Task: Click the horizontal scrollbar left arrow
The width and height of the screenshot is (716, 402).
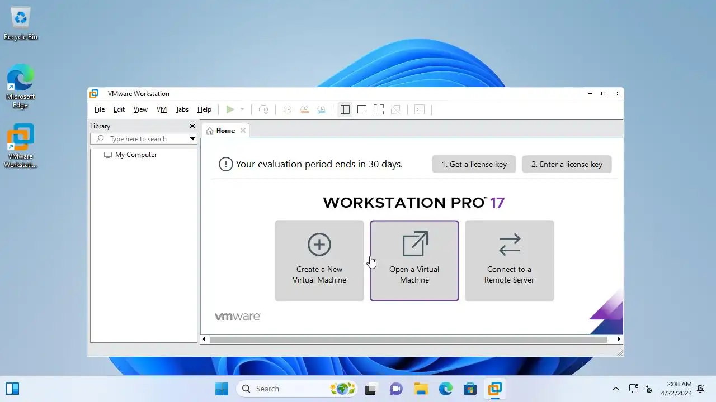Action: 204,339
